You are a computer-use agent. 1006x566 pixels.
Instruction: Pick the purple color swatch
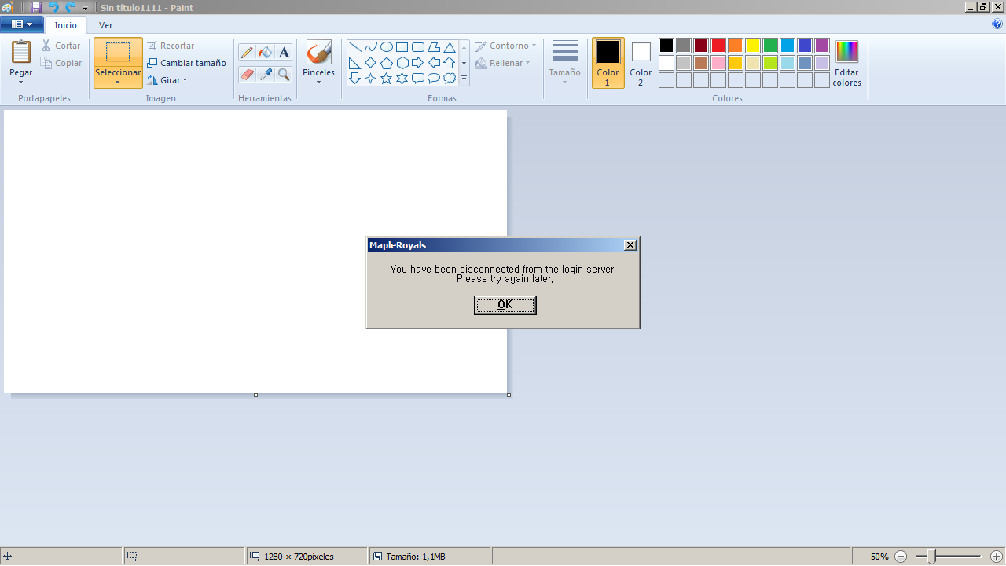point(822,46)
